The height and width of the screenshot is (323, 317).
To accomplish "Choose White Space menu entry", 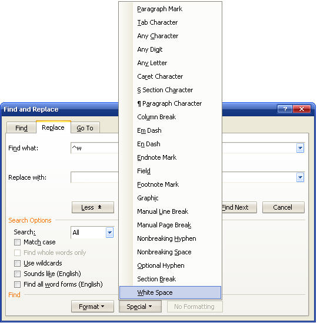I will 170,292.
